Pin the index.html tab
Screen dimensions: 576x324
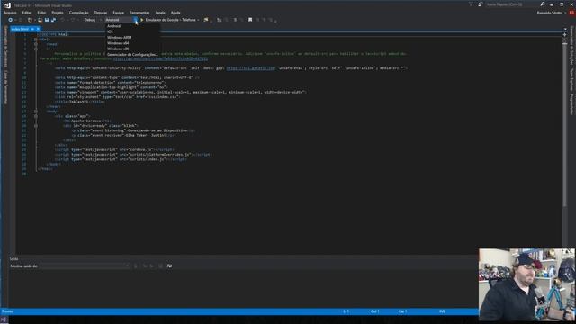[x=32, y=29]
